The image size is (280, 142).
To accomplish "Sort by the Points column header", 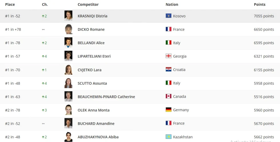I will pyautogui.click(x=260, y=5).
